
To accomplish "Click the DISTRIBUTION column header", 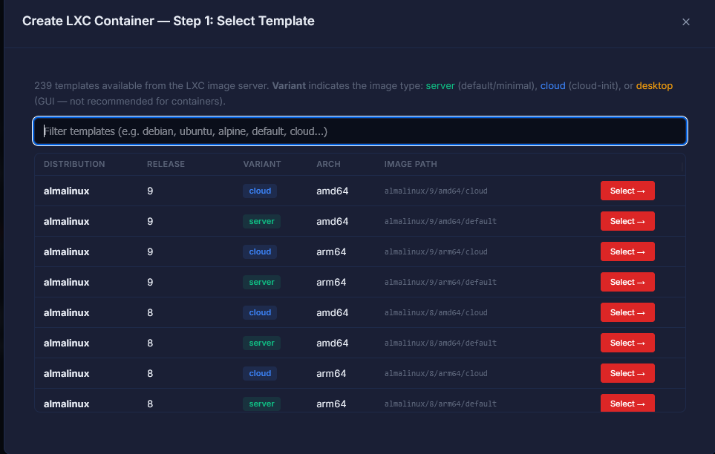I will pos(74,164).
